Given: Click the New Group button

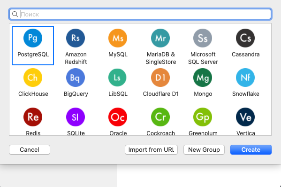Looking at the screenshot, I should click(x=204, y=150).
